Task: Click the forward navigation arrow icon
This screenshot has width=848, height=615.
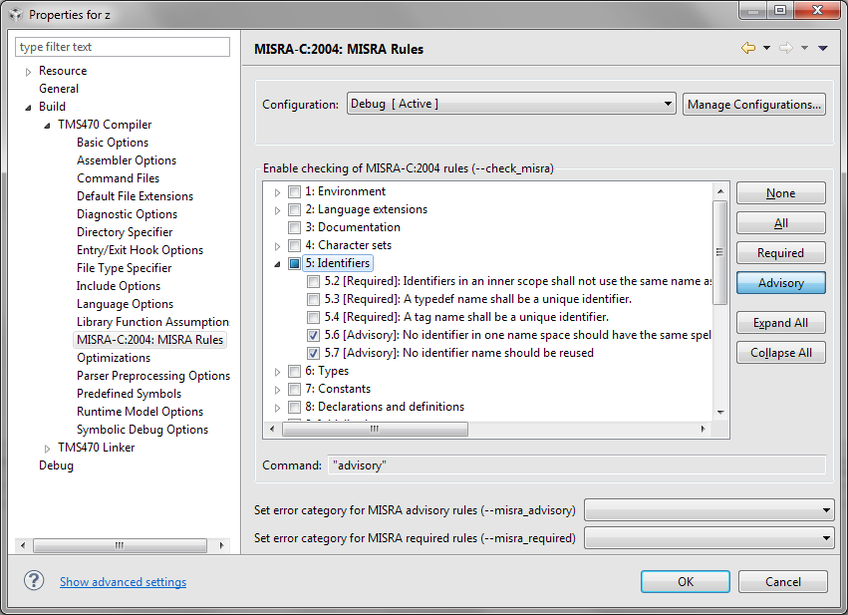Action: (x=786, y=48)
